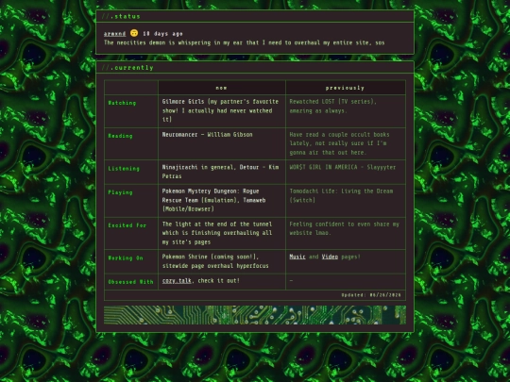Click the 'Obsessed With' row label

tap(130, 282)
